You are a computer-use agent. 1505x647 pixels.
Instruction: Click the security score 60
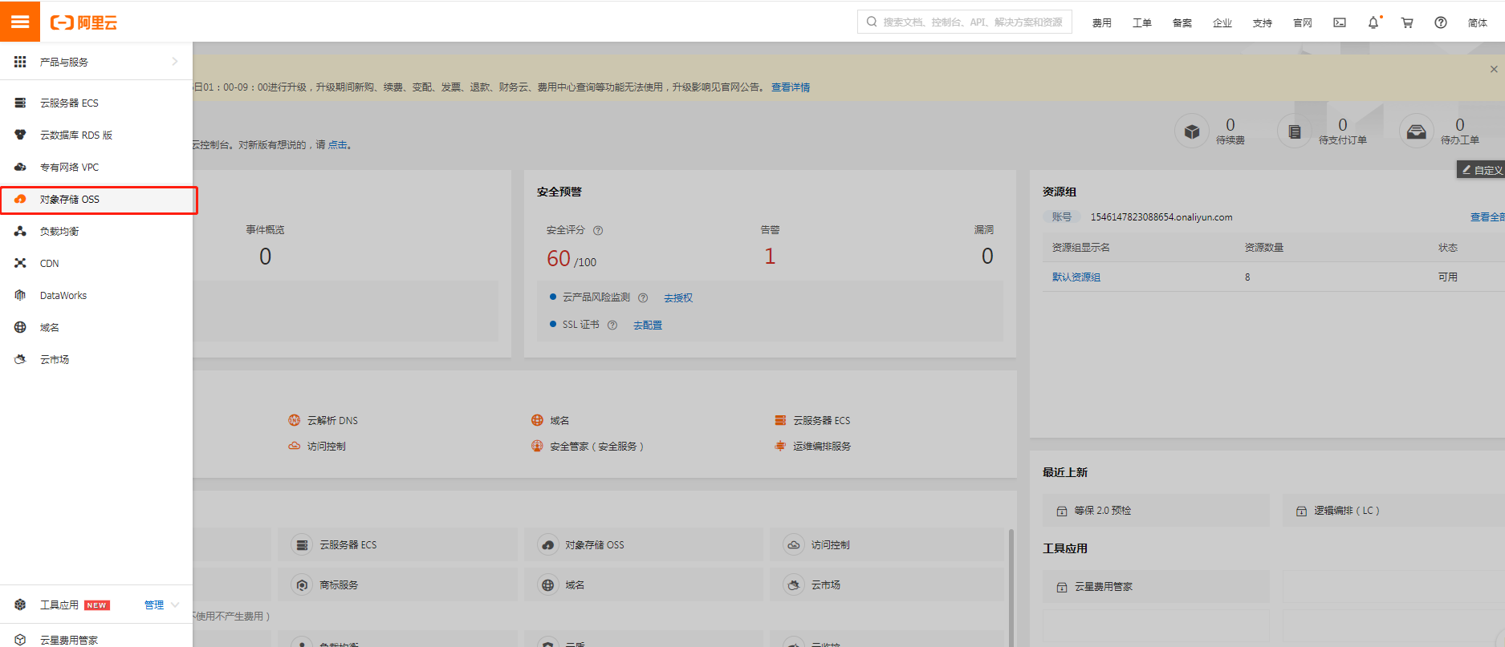coord(559,258)
